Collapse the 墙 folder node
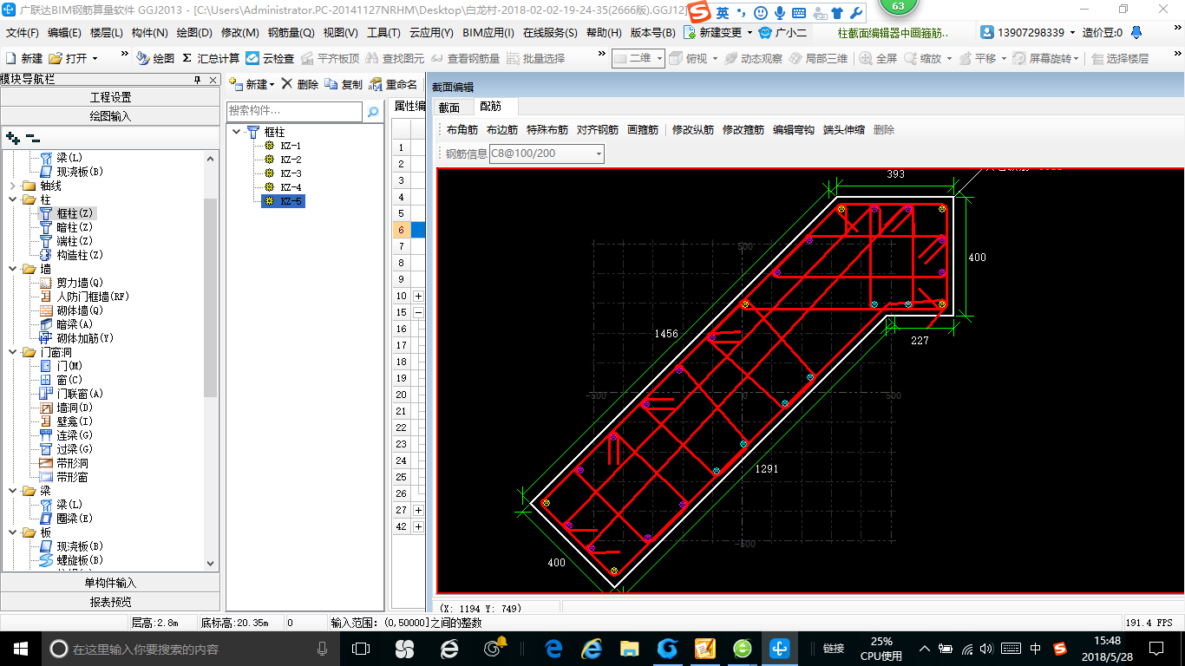1185x666 pixels. [12, 269]
